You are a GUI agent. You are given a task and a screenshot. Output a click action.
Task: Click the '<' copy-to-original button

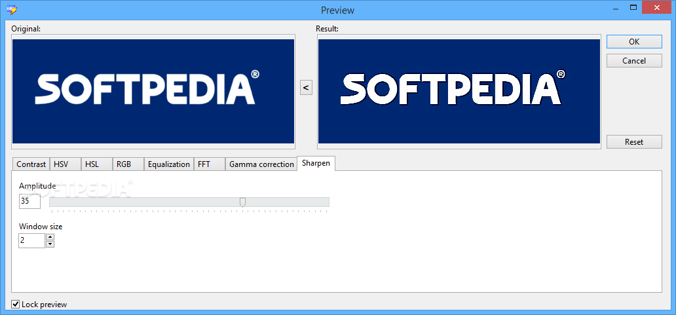[306, 88]
